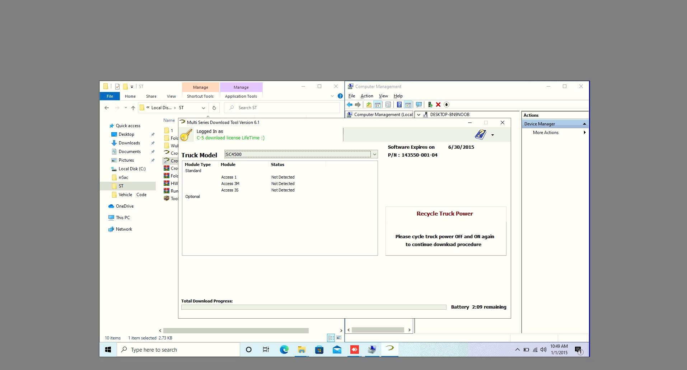Select Device Manager in Actions pane
Viewport: 687px width, 370px height.
(x=540, y=124)
